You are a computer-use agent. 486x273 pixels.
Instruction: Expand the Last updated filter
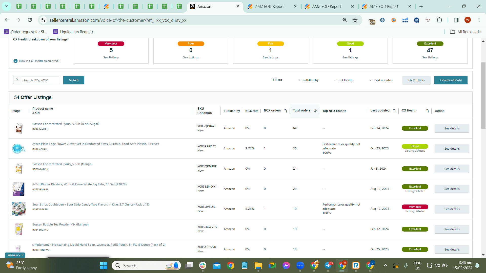click(381, 80)
